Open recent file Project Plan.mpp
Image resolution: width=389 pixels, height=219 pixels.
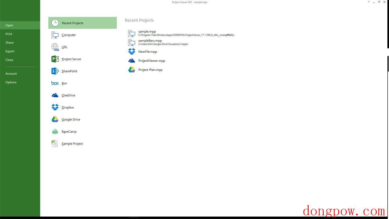click(x=150, y=70)
